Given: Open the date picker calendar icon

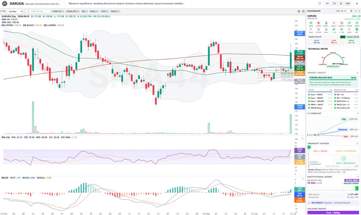Looking at the screenshot, I should [351, 11].
